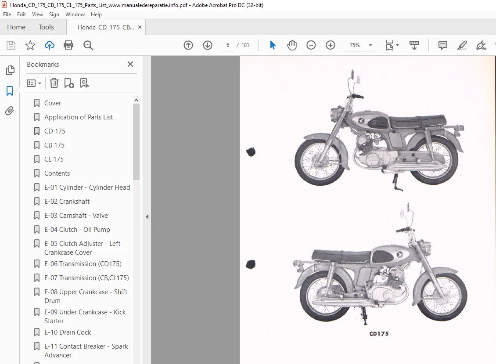
Task: Click the scrolling mode download icon
Action: tap(414, 45)
